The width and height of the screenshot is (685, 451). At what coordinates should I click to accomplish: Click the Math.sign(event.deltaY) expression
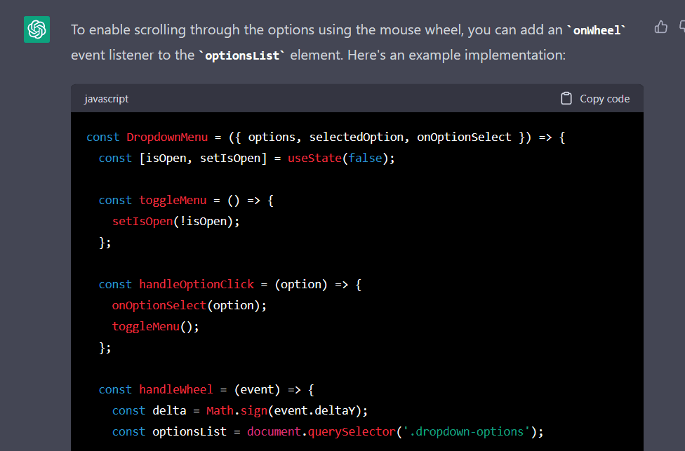click(287, 410)
